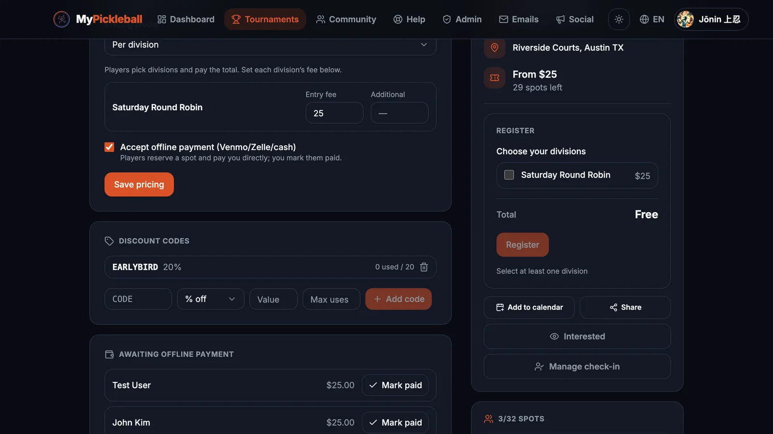Toggle the light/dark theme sun icon
Screen dimensions: 773x434
pos(619,19)
